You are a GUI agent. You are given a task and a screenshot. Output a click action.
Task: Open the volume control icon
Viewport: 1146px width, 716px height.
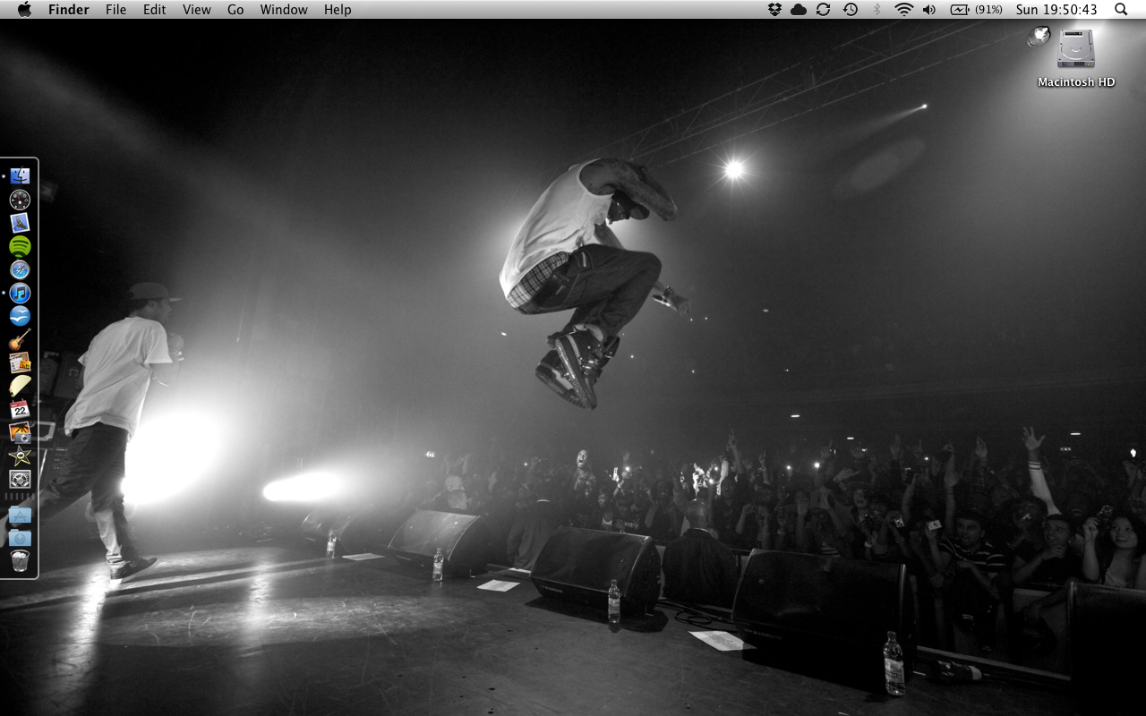(929, 9)
